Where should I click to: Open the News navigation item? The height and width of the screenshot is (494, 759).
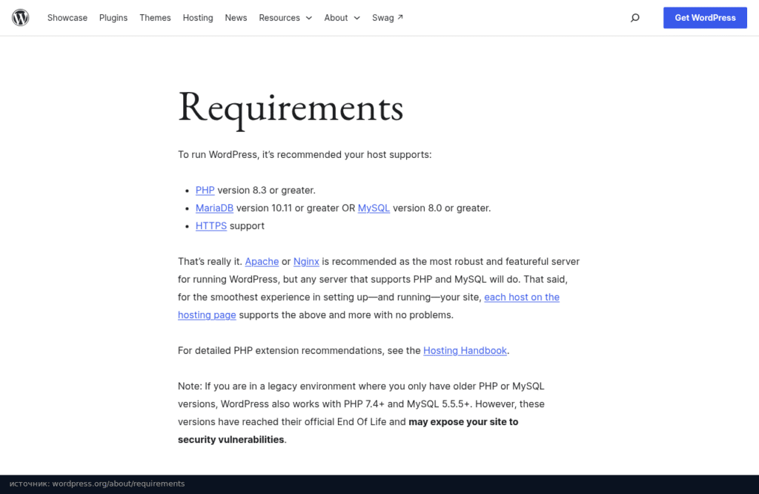click(236, 18)
